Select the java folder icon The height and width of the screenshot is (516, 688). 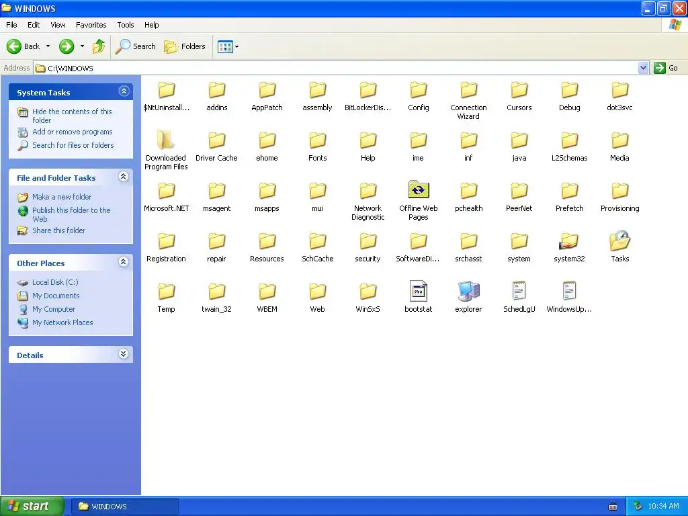tap(519, 141)
